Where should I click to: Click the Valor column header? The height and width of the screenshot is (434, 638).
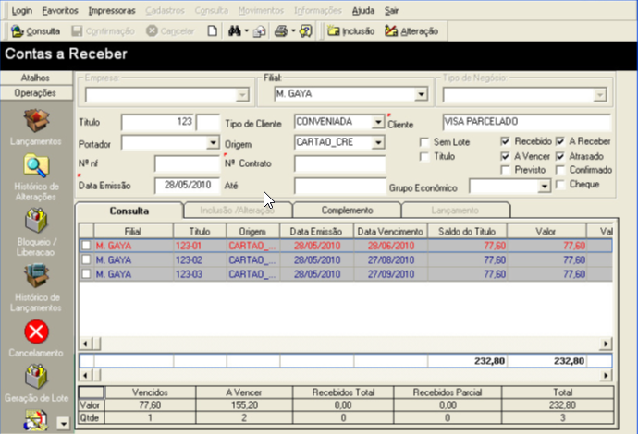(x=546, y=231)
